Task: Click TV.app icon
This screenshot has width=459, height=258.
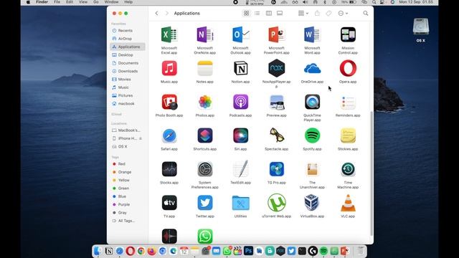Action: [169, 203]
